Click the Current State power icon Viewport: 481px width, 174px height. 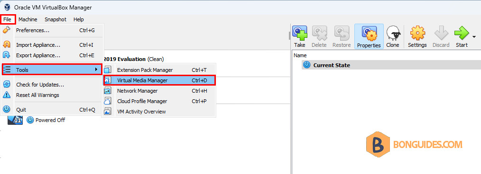click(x=306, y=65)
